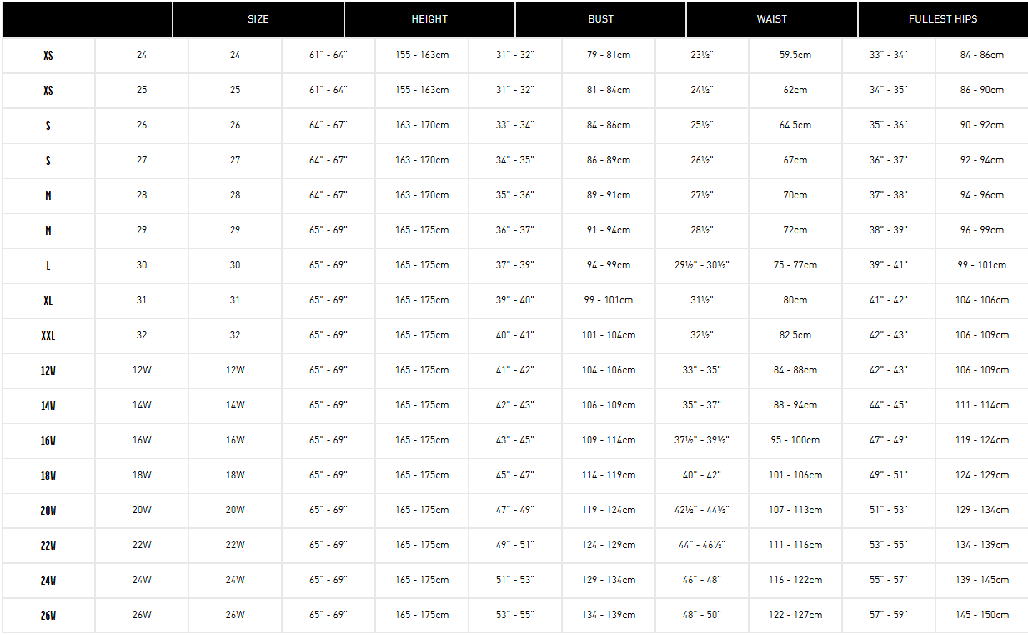Image resolution: width=1028 pixels, height=635 pixels.
Task: Click the HEIGHT column header
Action: tap(429, 19)
